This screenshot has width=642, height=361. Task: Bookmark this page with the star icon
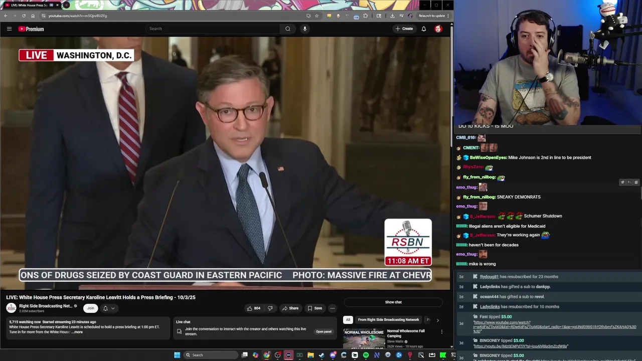316,16
